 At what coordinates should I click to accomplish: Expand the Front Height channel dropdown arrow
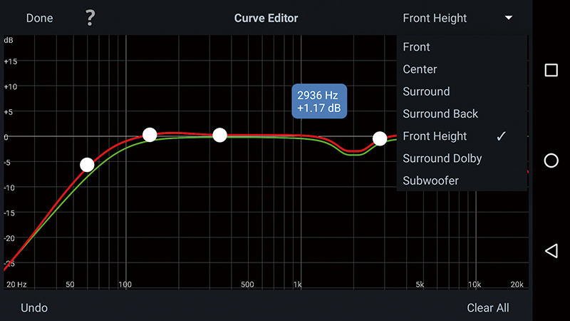coord(508,18)
